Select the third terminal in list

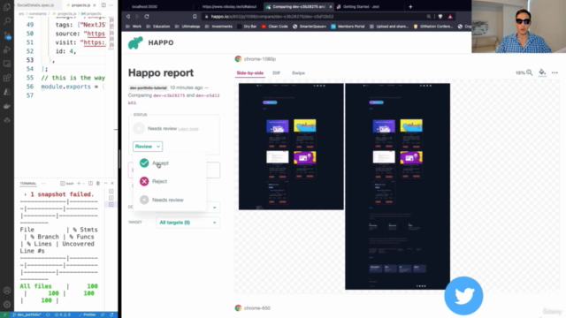coord(111,204)
